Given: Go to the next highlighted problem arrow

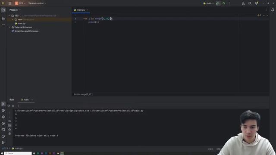Looking at the screenshot, I should 267,15.
